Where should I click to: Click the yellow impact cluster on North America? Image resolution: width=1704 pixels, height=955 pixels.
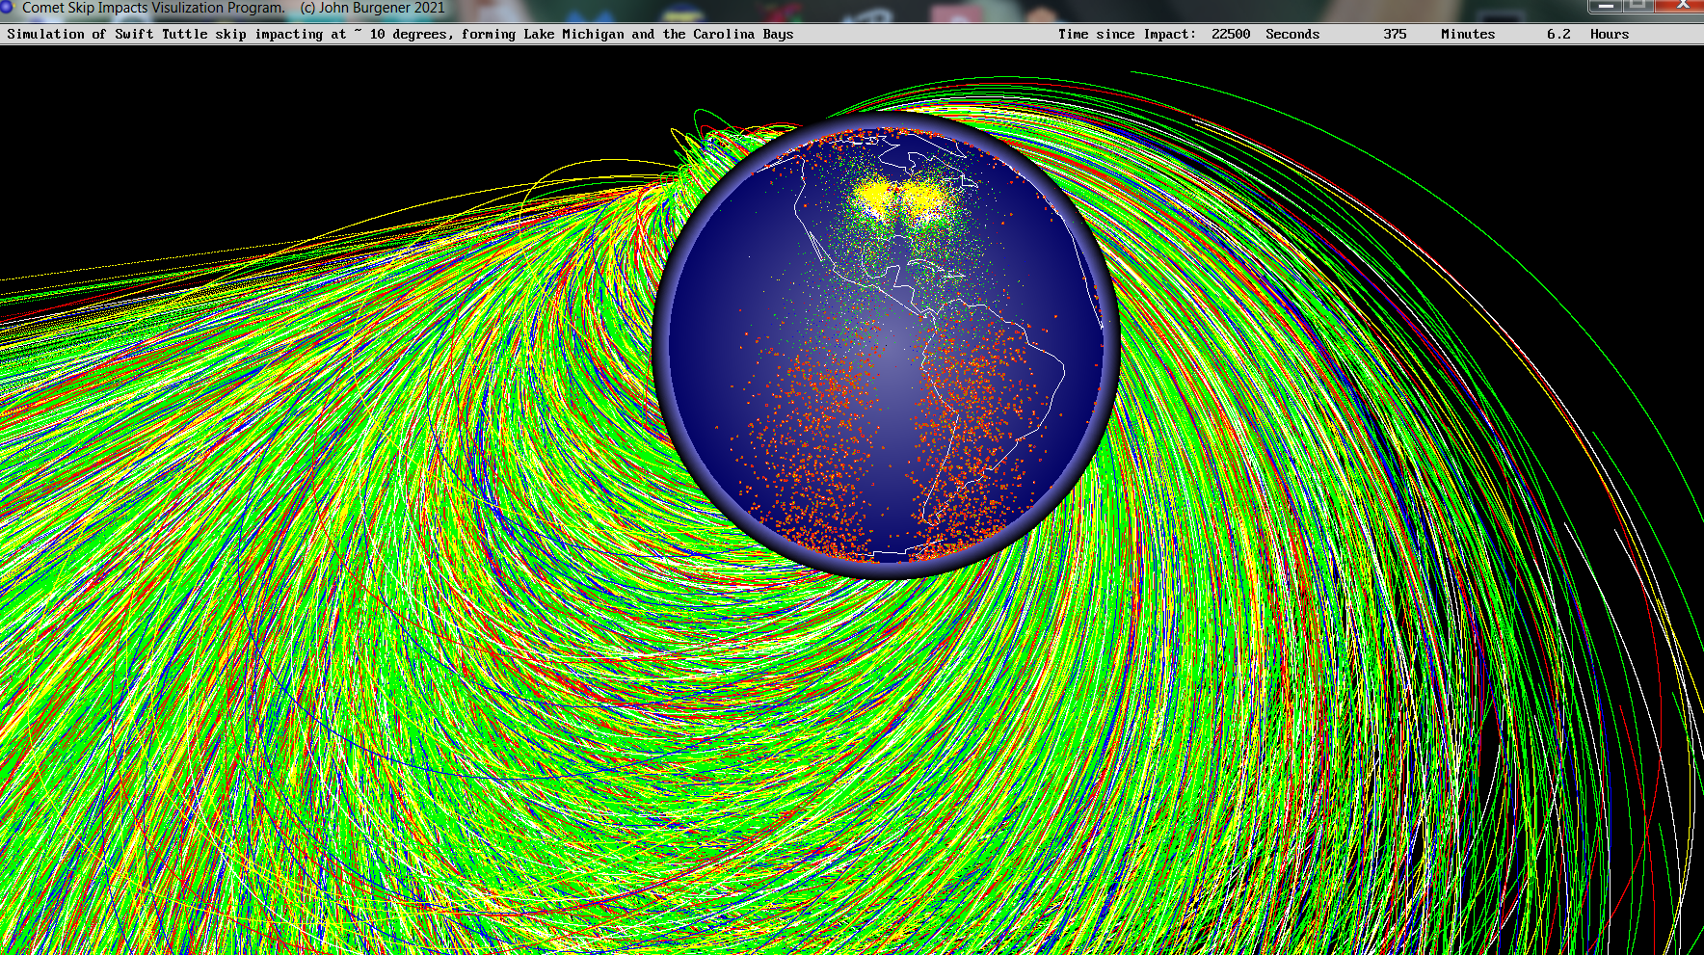(898, 199)
